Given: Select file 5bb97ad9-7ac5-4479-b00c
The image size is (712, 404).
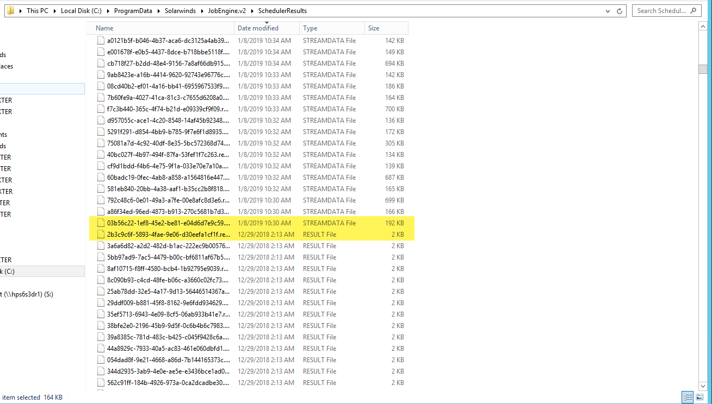Looking at the screenshot, I should (169, 257).
